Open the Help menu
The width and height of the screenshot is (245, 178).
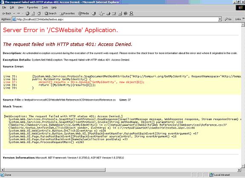tap(54, 8)
